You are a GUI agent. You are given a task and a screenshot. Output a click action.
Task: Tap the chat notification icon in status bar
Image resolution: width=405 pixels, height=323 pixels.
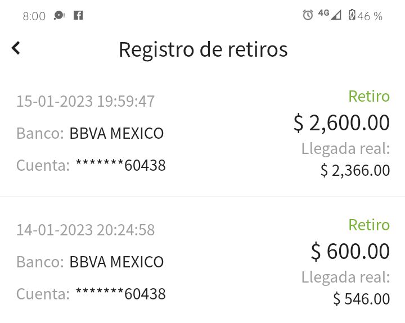[59, 16]
